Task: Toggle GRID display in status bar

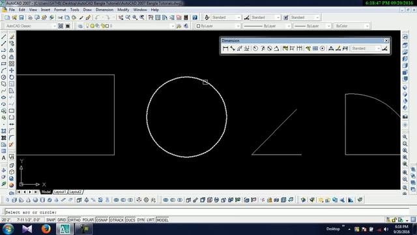Action: tap(62, 220)
